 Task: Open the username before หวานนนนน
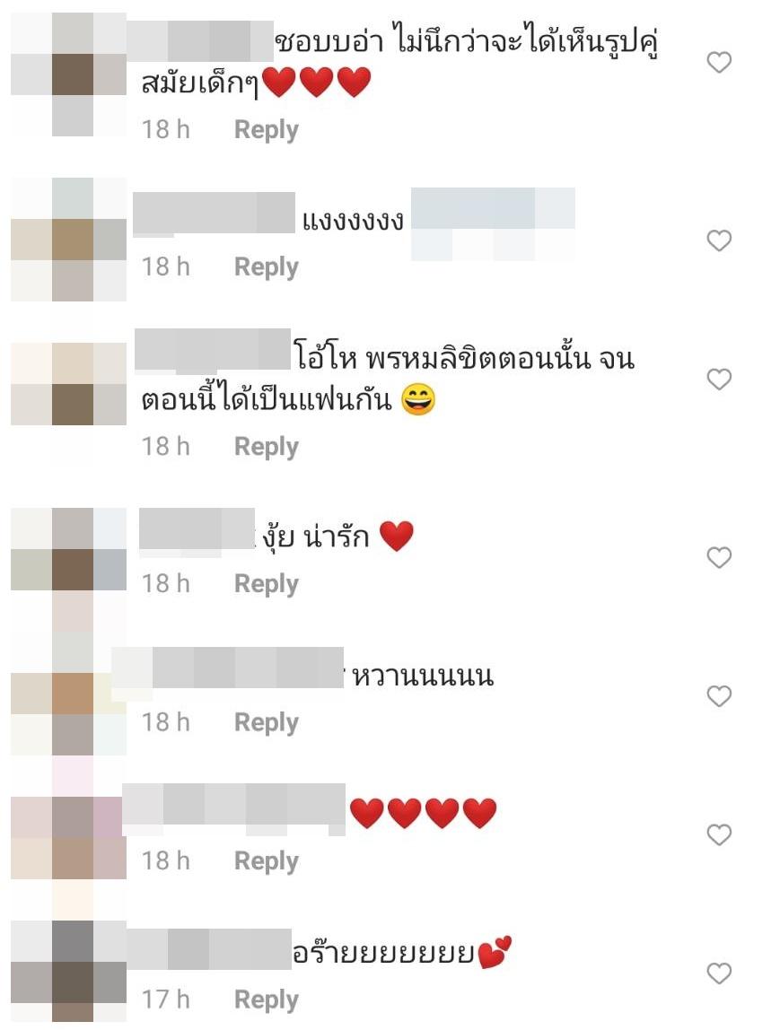point(227,668)
